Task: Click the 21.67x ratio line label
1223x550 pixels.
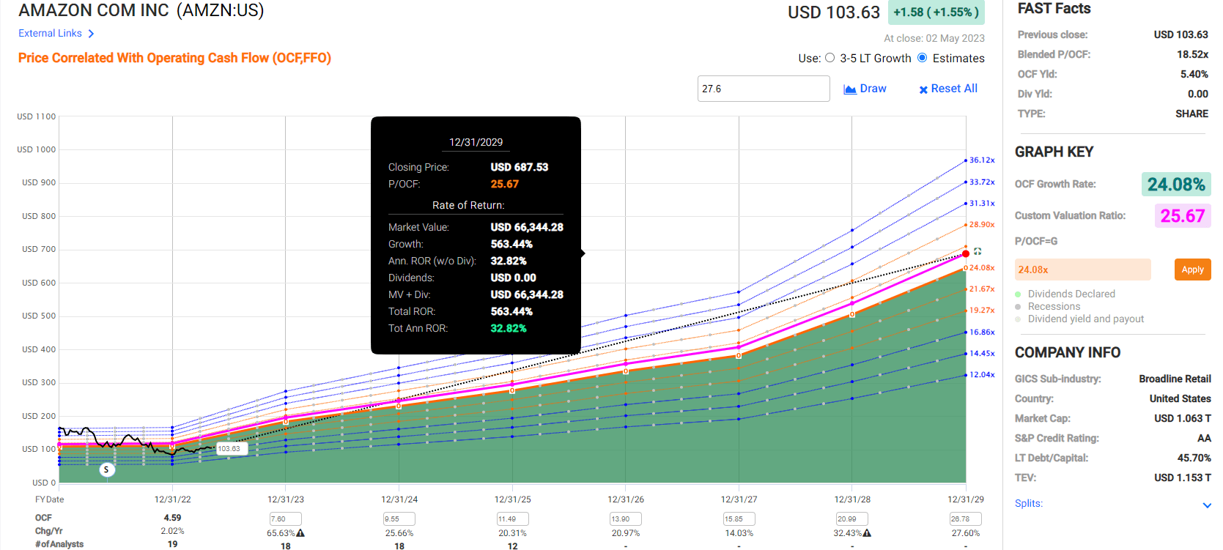Action: [x=982, y=289]
